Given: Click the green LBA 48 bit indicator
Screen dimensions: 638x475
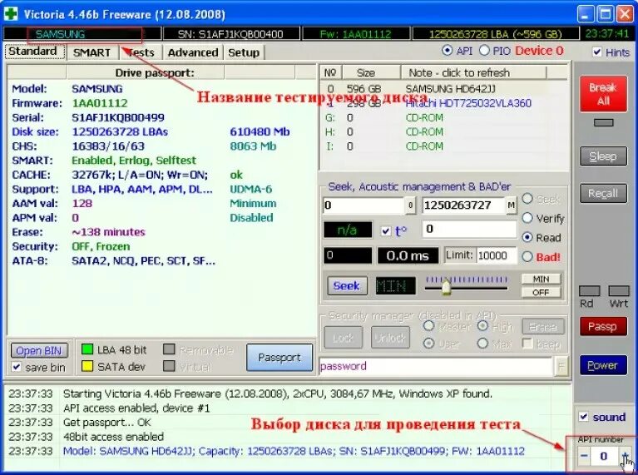Looking at the screenshot, I should [x=87, y=349].
